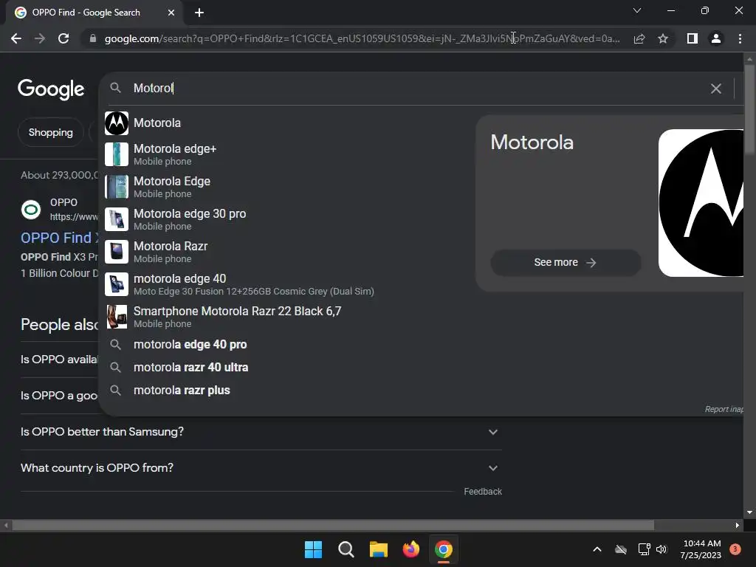Open the tab search dropdown

637,10
